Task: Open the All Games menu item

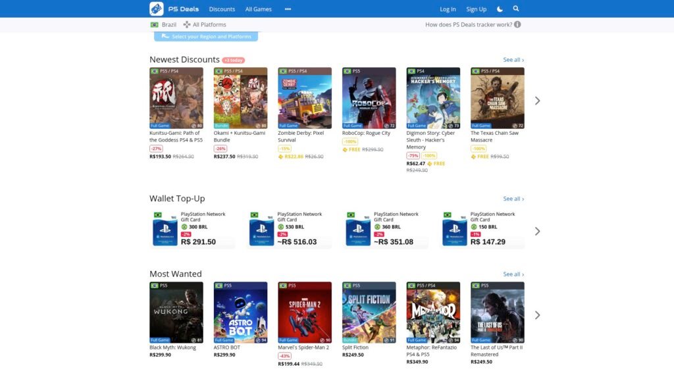Action: (258, 9)
